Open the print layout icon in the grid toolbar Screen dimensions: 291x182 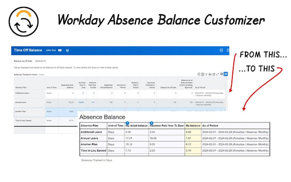[203, 74]
